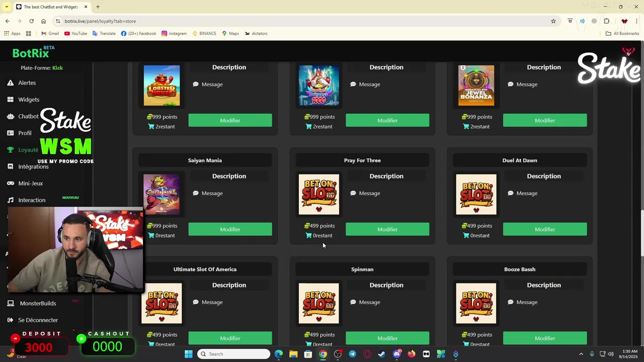
Task: Open the Firefox taskbar icon
Action: [x=412, y=354]
